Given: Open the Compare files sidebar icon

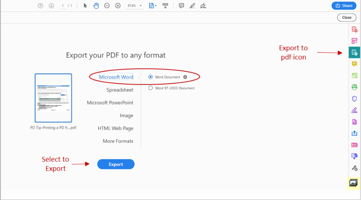Looking at the screenshot, I should (x=354, y=156).
